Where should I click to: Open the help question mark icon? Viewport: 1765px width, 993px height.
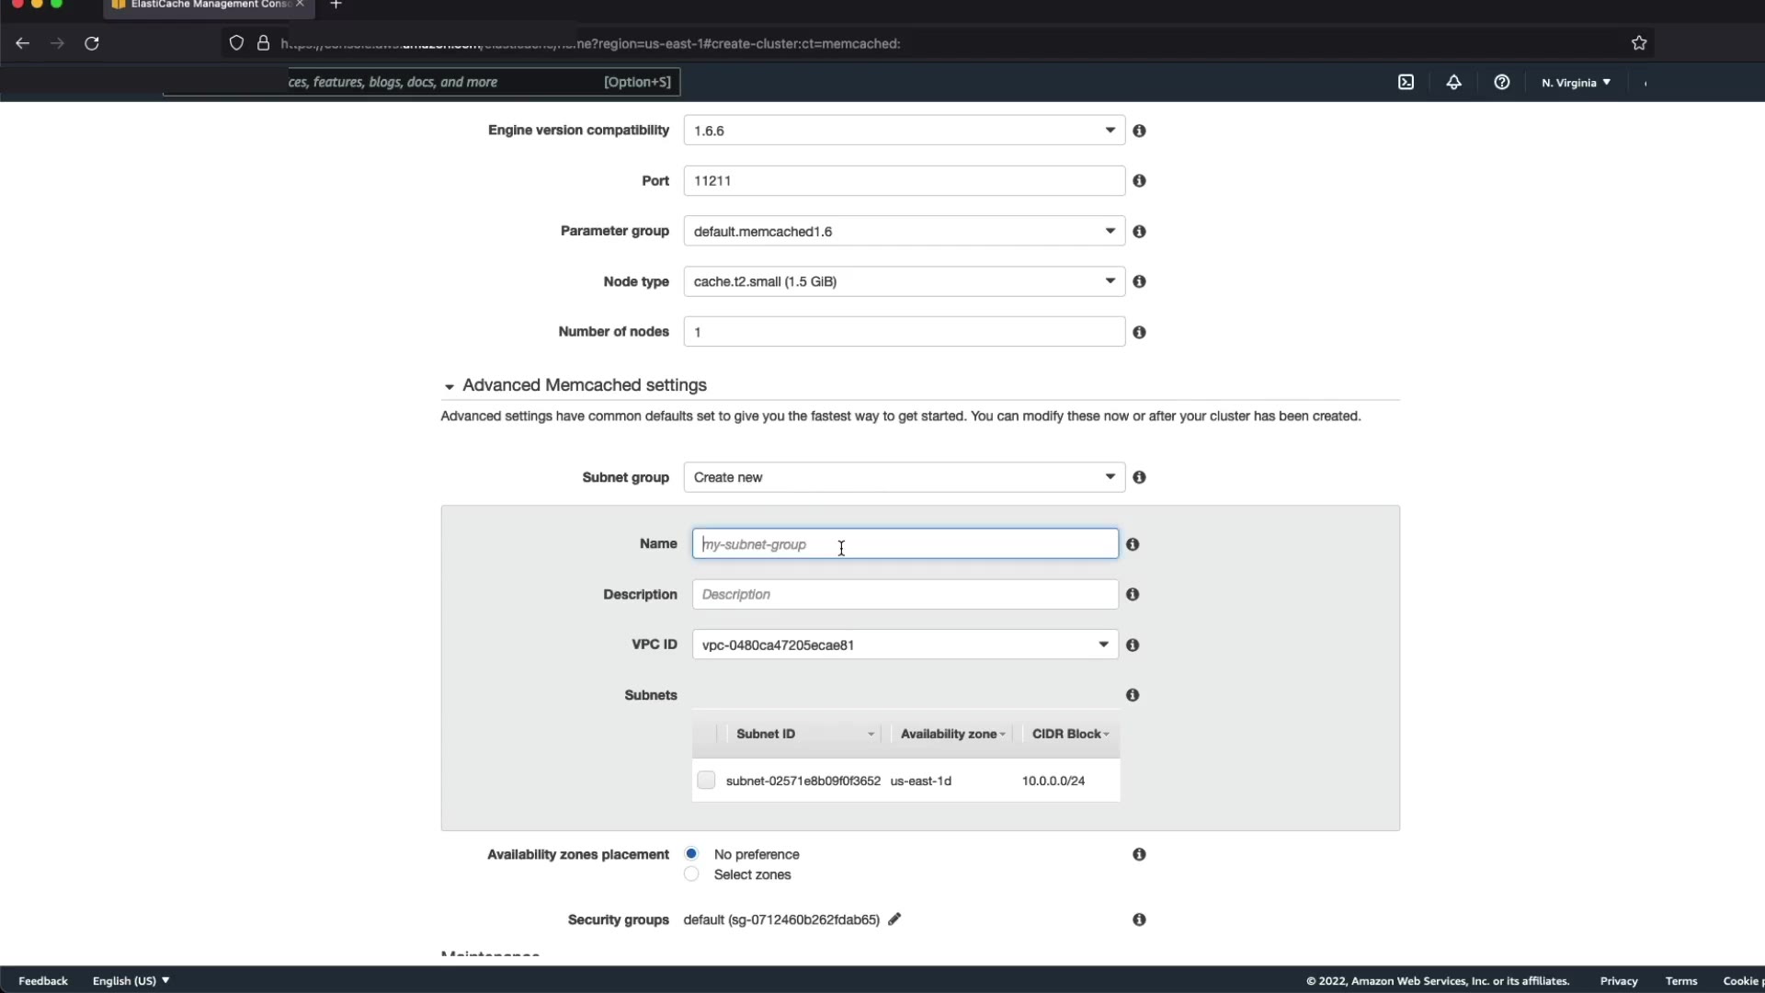click(1501, 82)
